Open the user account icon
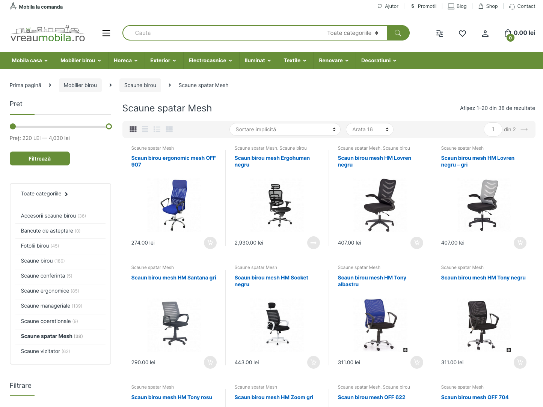This screenshot has width=543, height=407. [x=485, y=33]
